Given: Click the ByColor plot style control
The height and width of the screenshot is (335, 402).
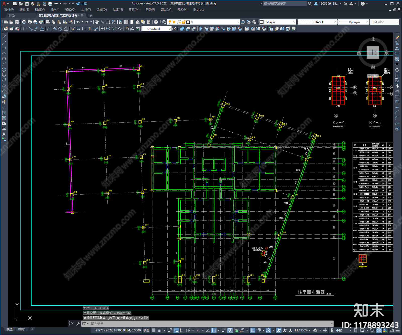Looking at the screenshot, I should [x=385, y=22].
